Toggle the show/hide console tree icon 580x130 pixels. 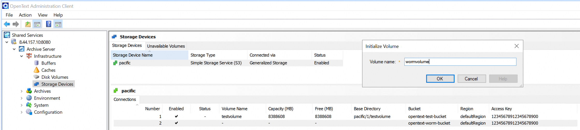coord(37,24)
